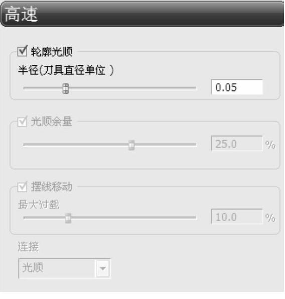Click the 半径(刀具直径单位) label
Viewport: 285px width, 299px height.
[x=66, y=70]
